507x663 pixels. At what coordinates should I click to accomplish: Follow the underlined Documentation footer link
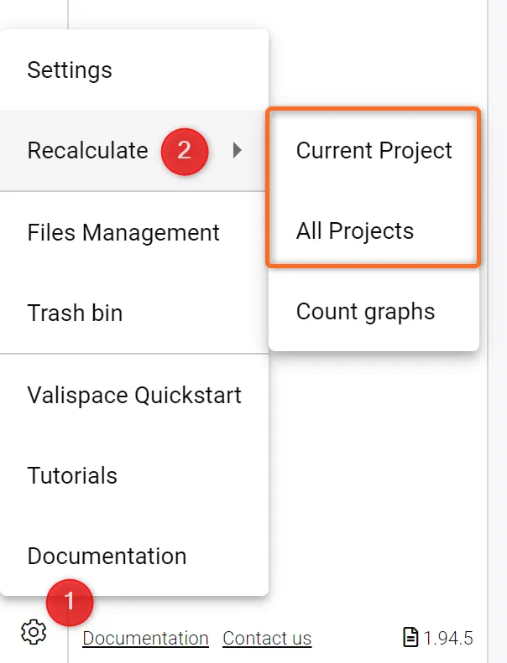(x=145, y=638)
